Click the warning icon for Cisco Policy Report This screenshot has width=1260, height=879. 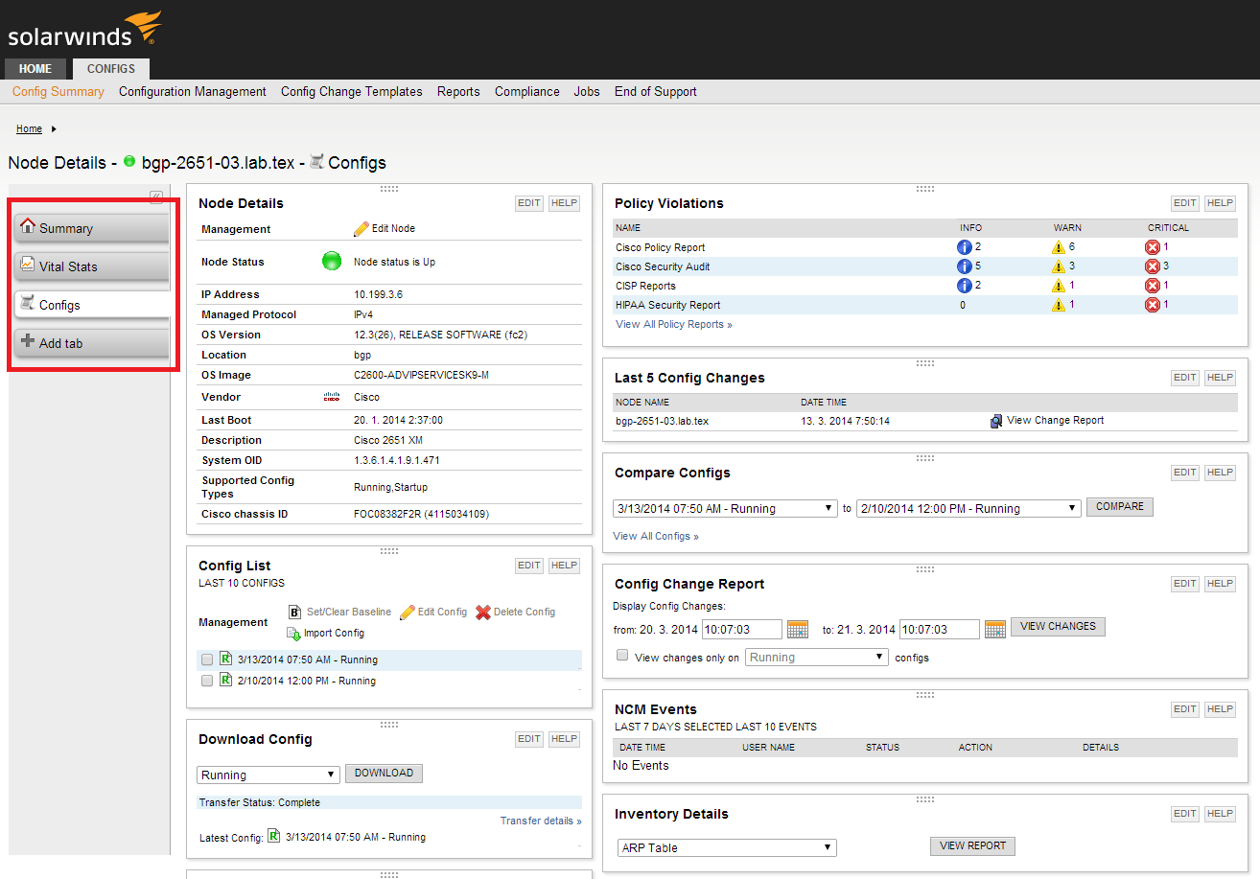1059,247
